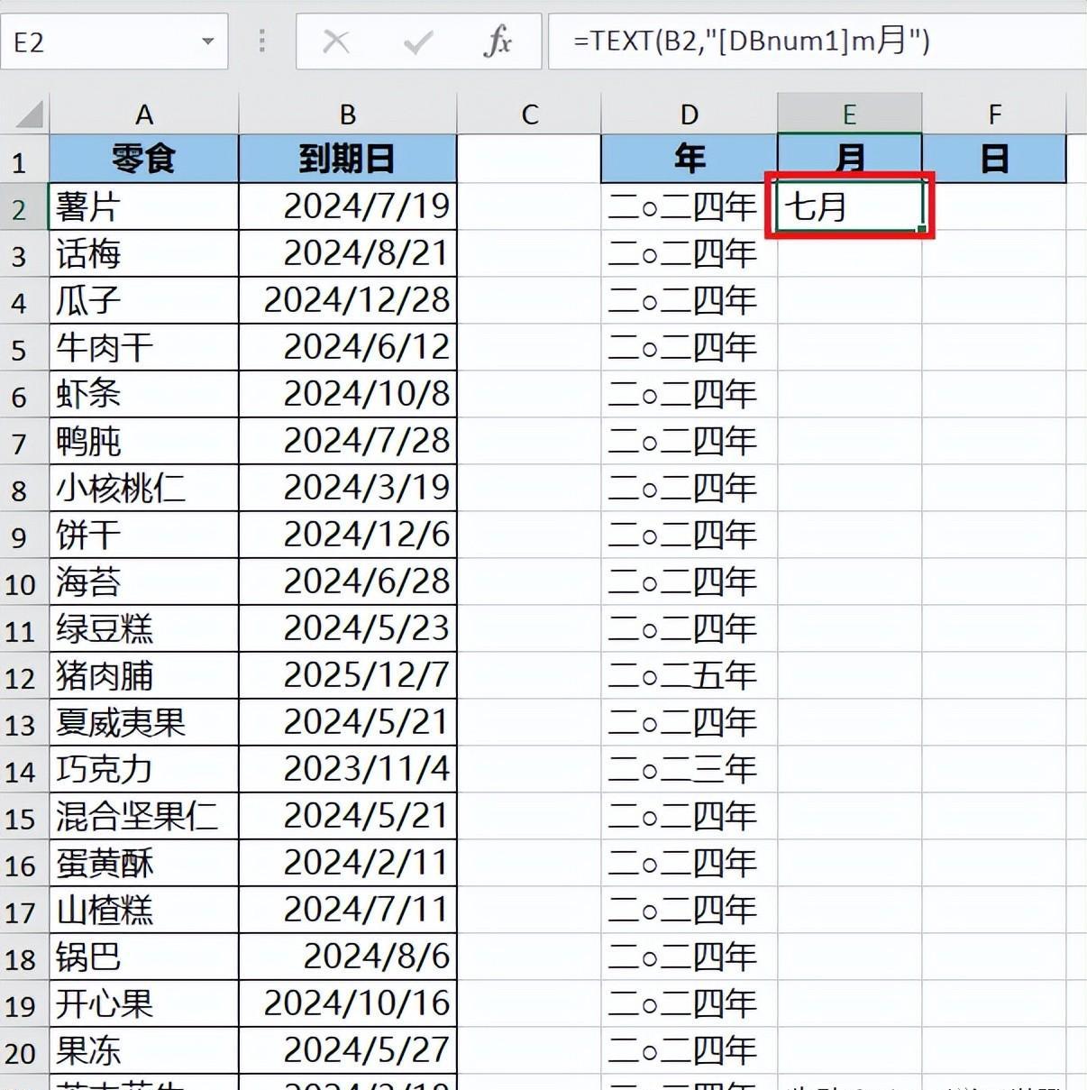
Task: Click the empty day cell F2
Action: [x=994, y=206]
